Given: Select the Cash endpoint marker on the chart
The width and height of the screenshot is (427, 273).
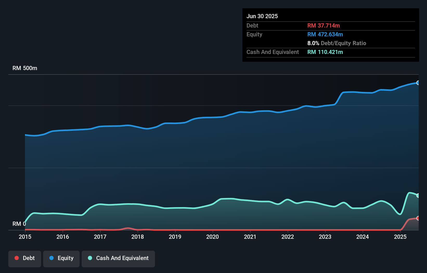Looking at the screenshot, I should tap(418, 195).
